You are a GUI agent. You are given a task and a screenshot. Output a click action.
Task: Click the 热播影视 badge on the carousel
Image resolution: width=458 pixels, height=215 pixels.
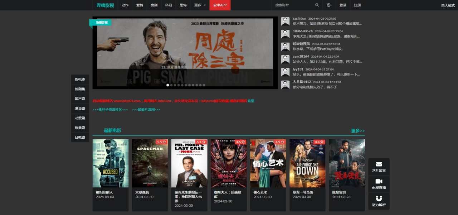click(x=101, y=22)
